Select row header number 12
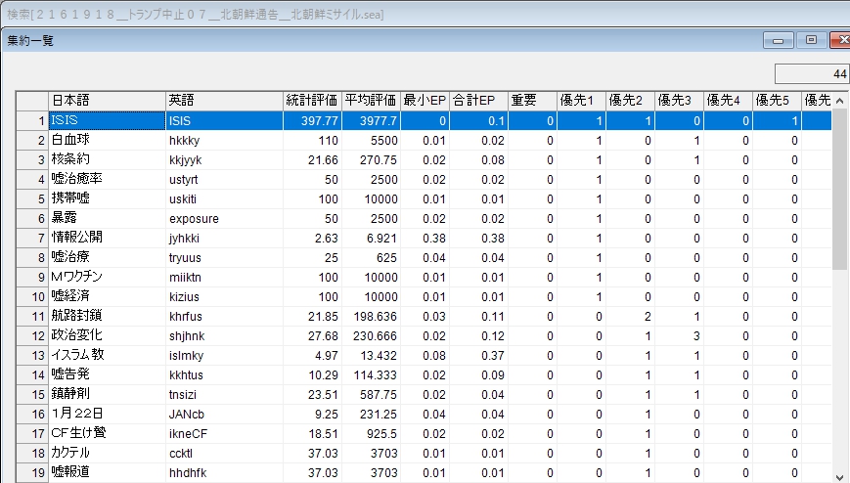 click(38, 335)
